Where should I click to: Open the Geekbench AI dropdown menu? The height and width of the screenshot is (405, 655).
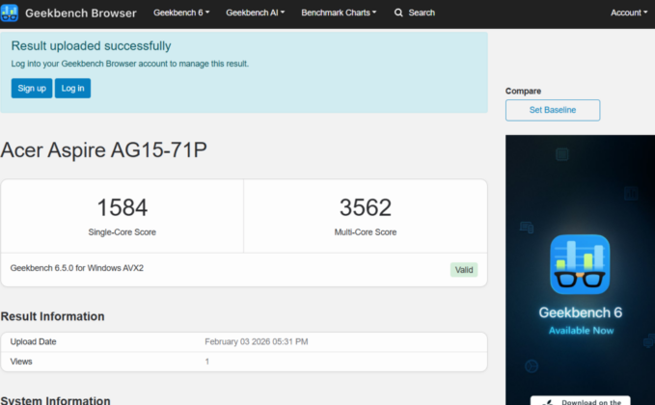pyautogui.click(x=256, y=13)
